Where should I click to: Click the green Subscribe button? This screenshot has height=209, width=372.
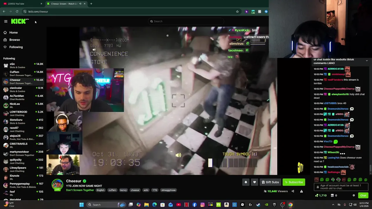[x=294, y=182]
